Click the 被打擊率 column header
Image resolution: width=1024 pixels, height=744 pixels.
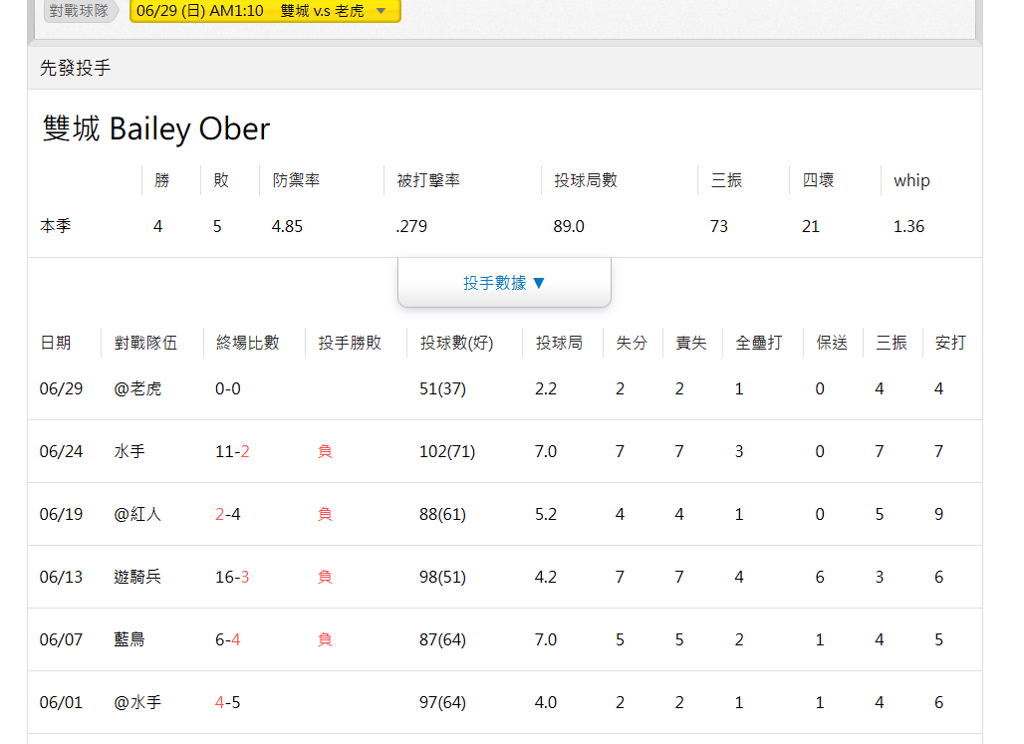(x=428, y=180)
